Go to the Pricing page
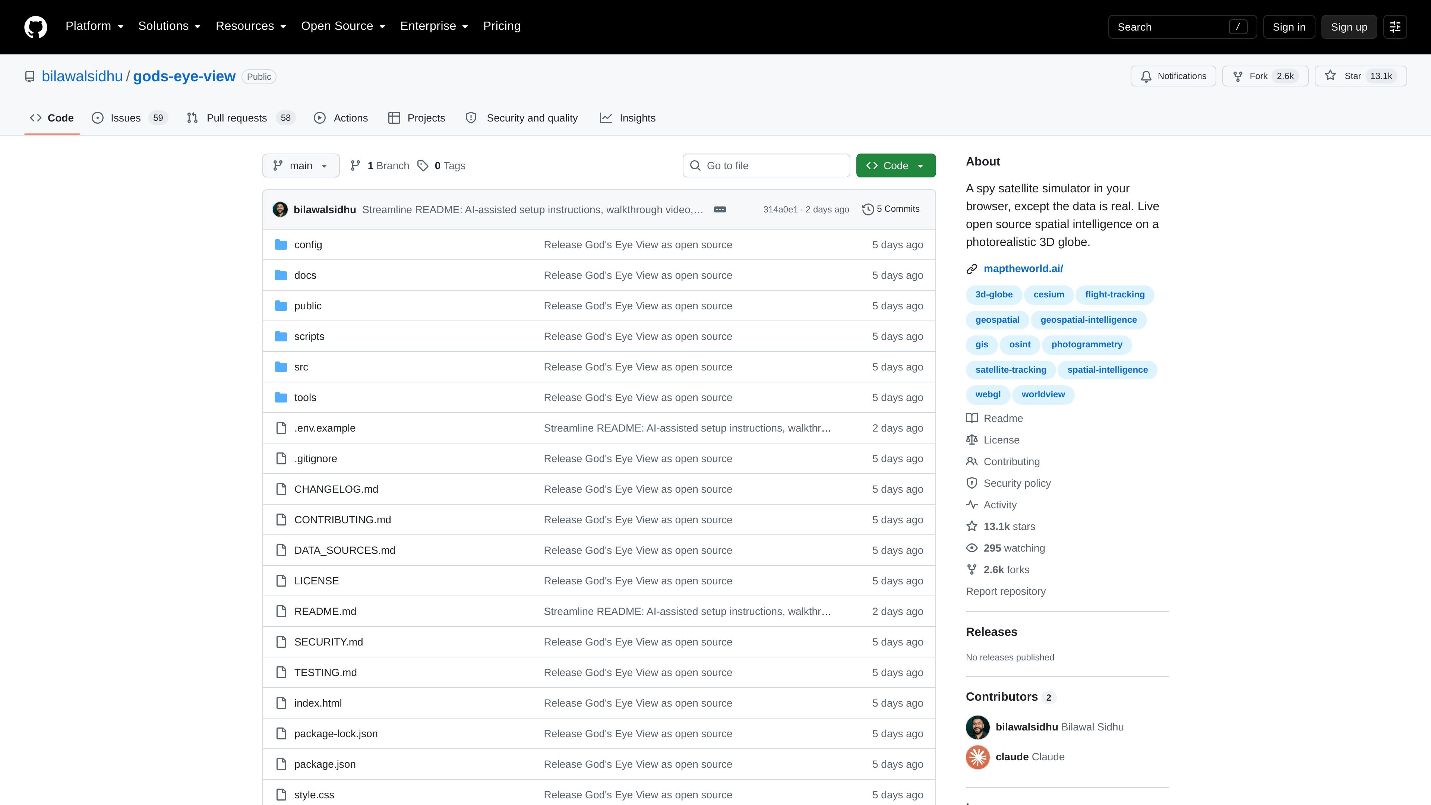The image size is (1431, 805). point(502,26)
